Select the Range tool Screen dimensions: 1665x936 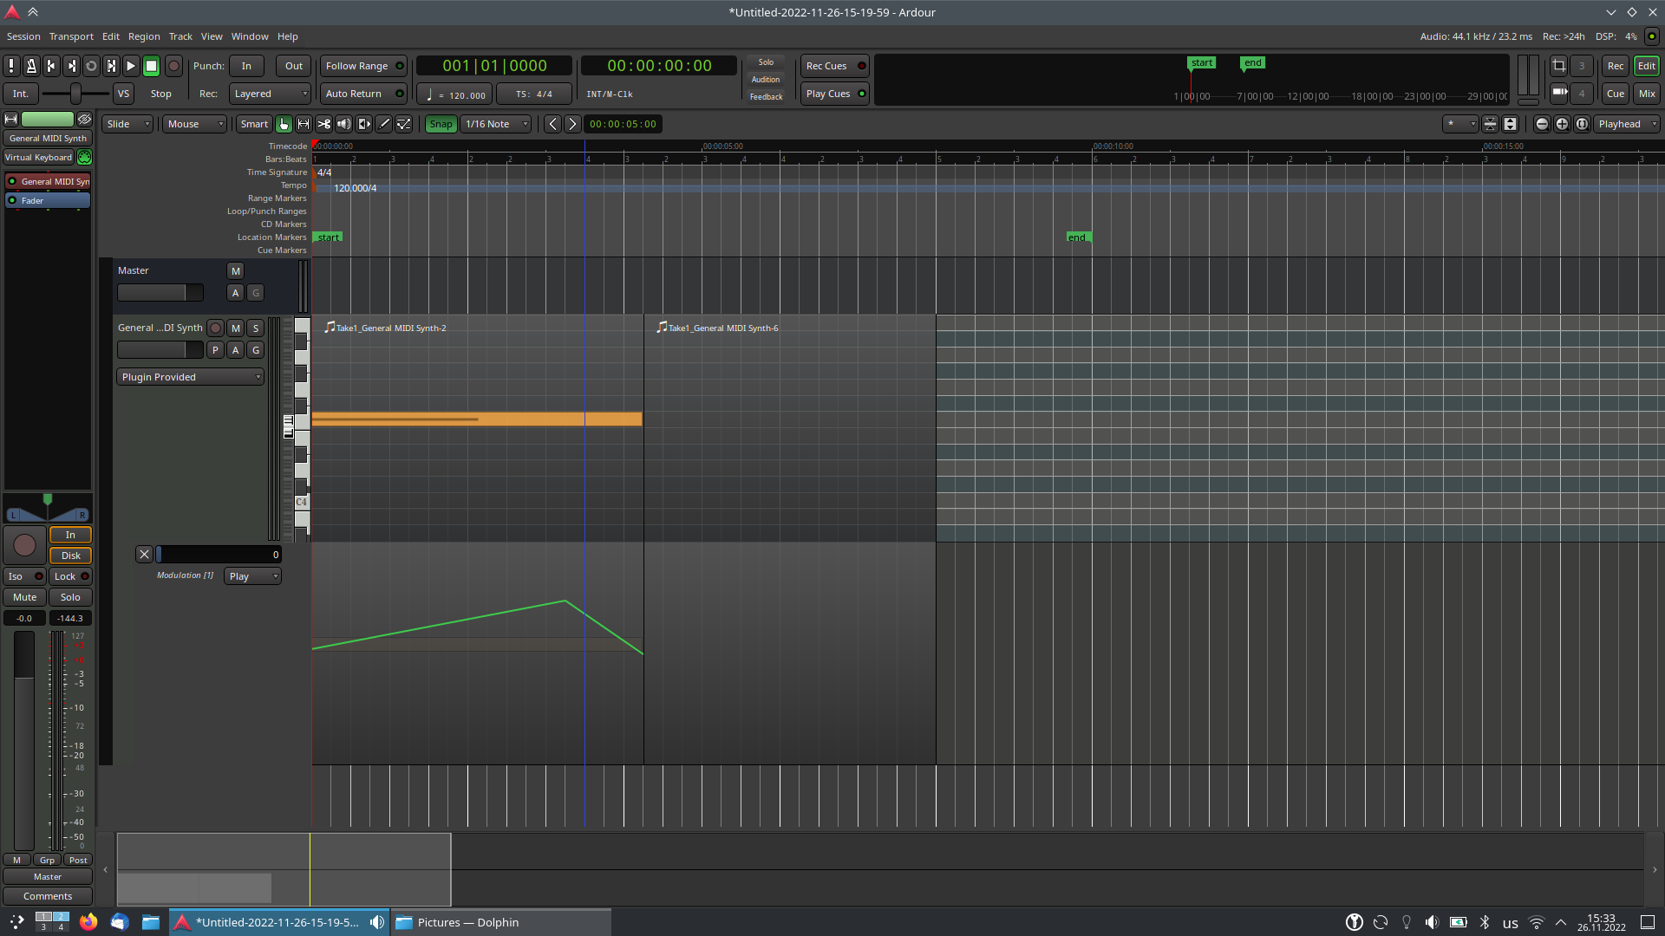point(304,124)
